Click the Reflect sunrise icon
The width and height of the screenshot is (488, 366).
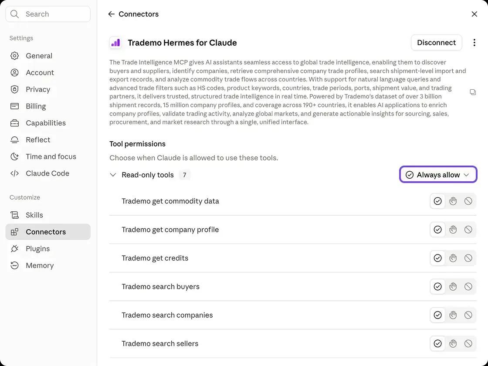(x=15, y=140)
